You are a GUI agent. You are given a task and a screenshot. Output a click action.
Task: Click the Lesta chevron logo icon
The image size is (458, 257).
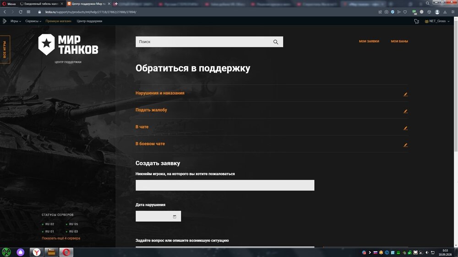click(x=5, y=21)
